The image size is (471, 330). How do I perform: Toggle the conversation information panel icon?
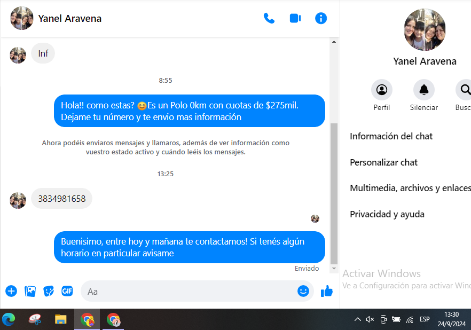point(321,18)
